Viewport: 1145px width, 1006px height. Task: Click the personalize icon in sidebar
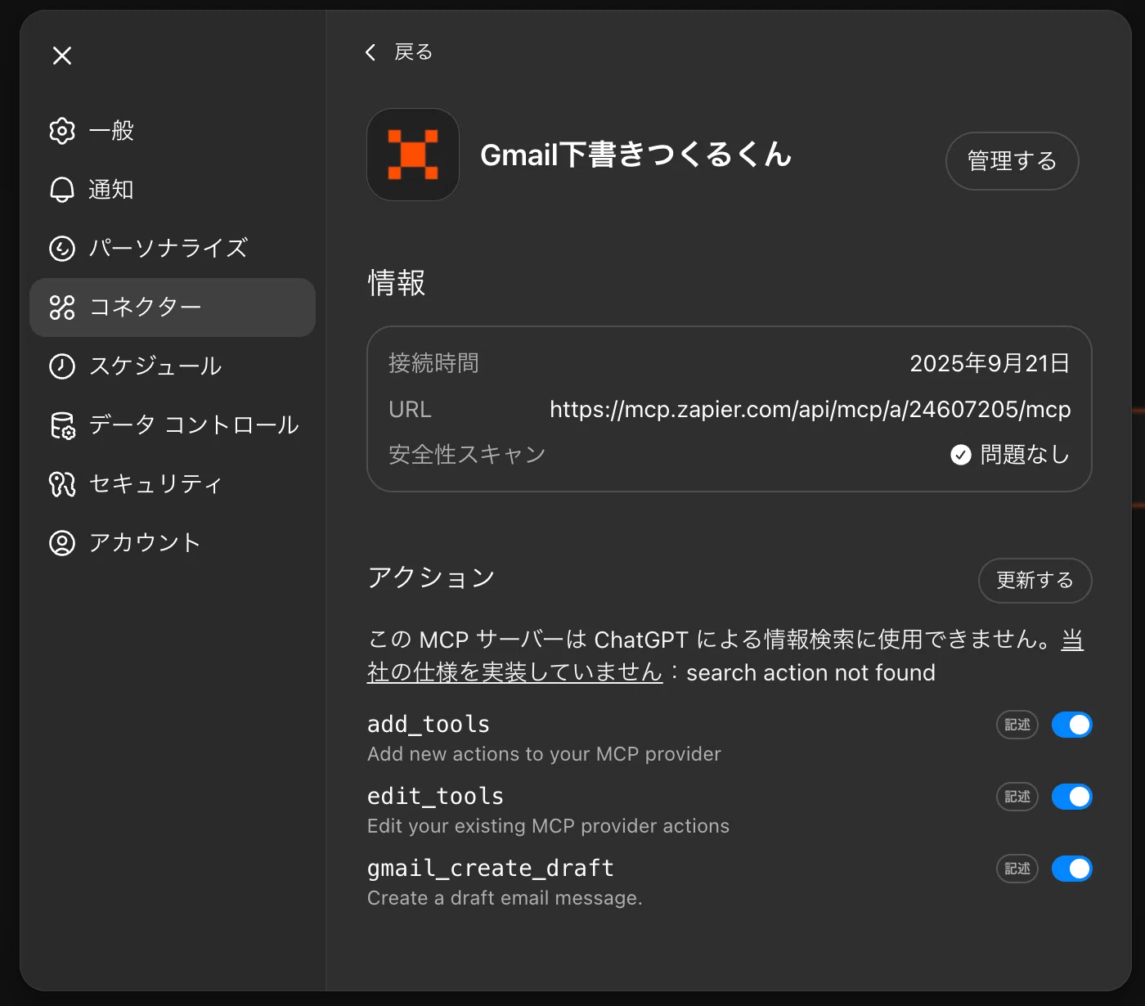point(62,249)
